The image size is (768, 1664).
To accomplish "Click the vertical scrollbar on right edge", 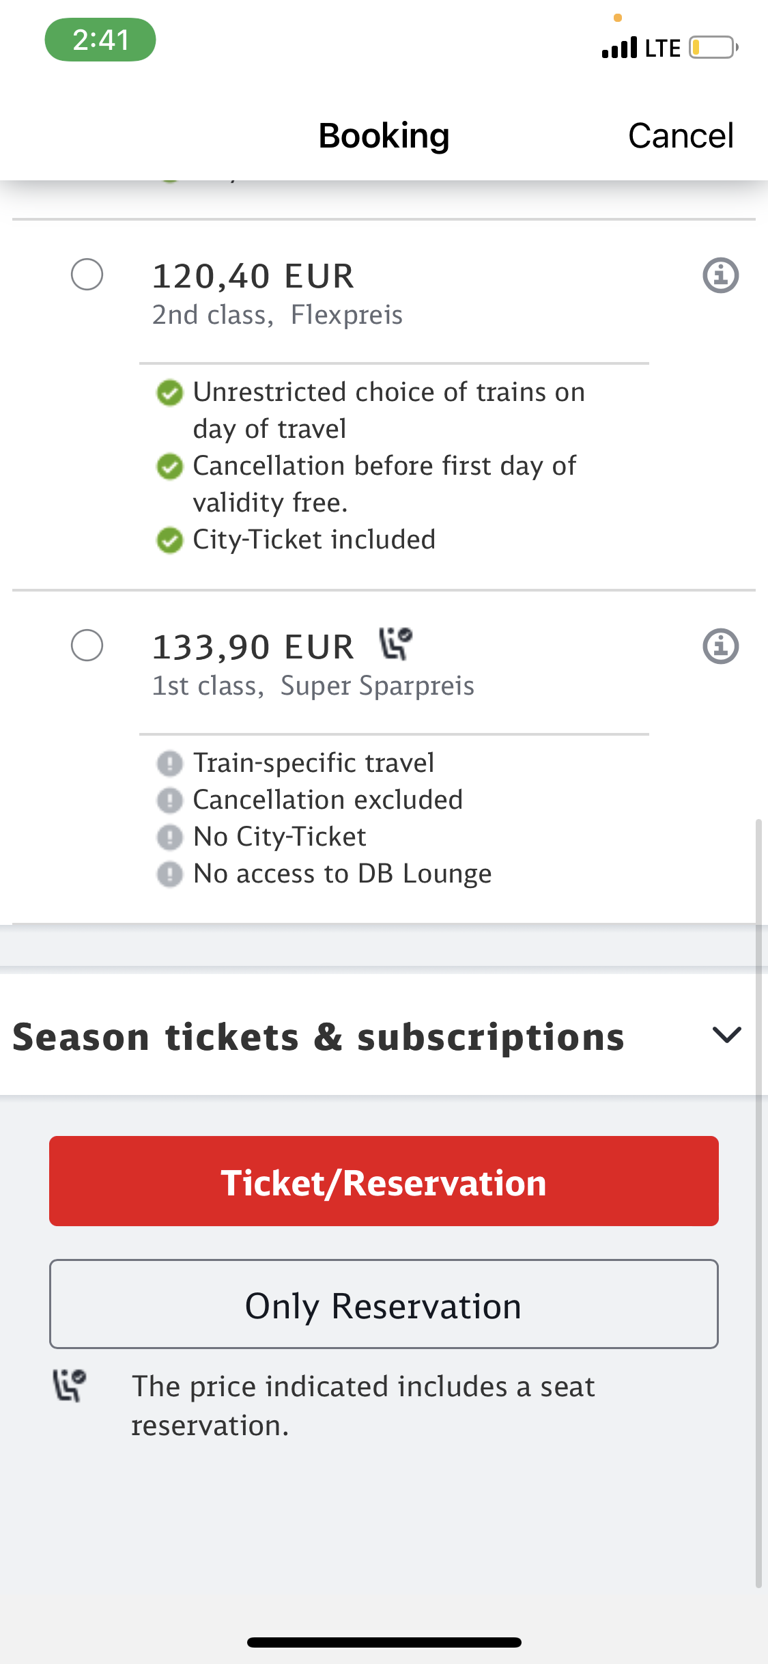I will click(x=758, y=1204).
